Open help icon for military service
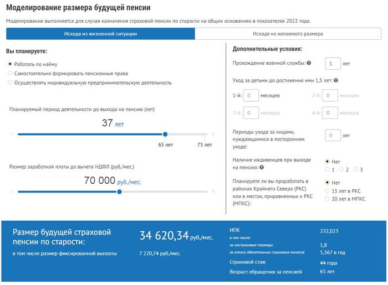Viewport: 388px width, 285px height. [309, 64]
